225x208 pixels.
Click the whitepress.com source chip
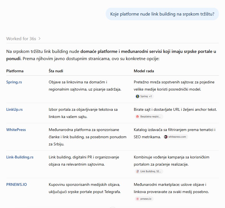point(175,137)
